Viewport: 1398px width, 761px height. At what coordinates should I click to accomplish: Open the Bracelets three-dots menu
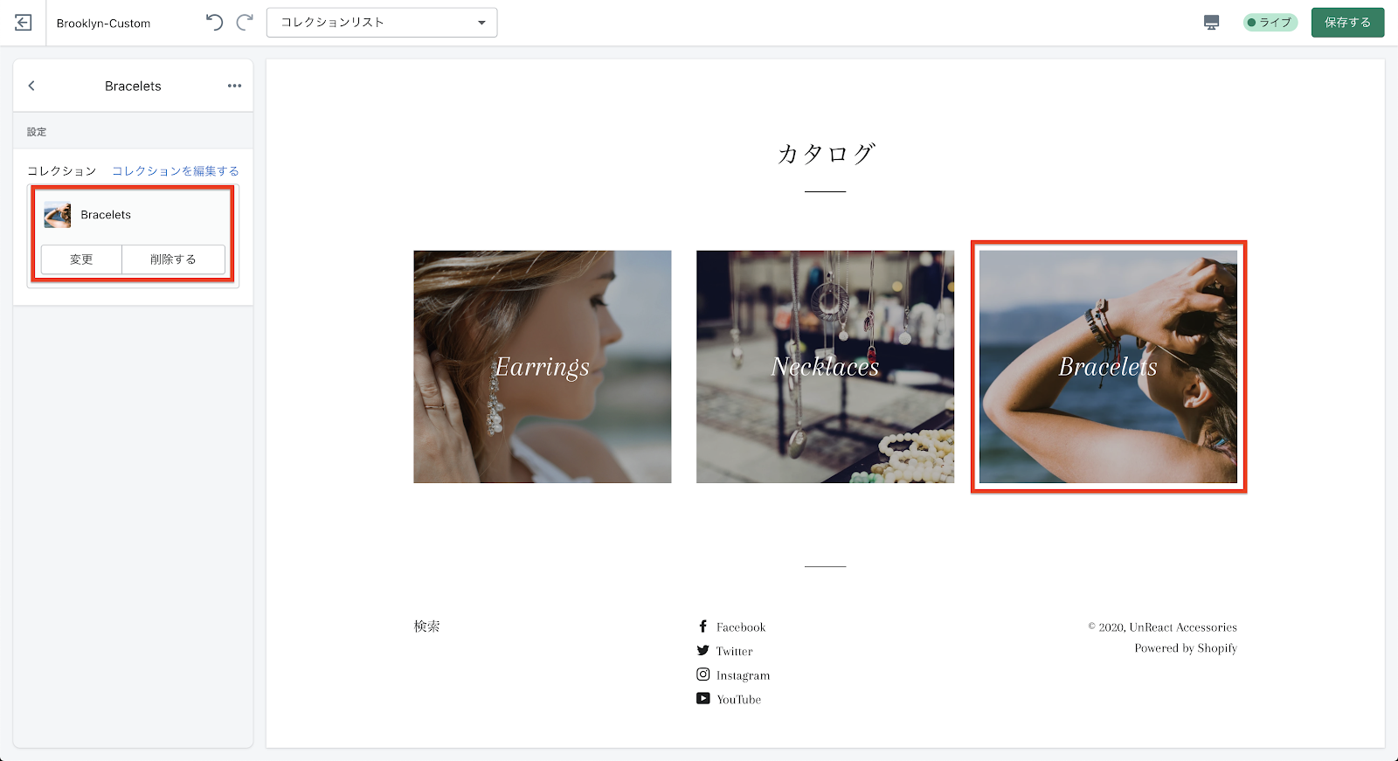234,86
